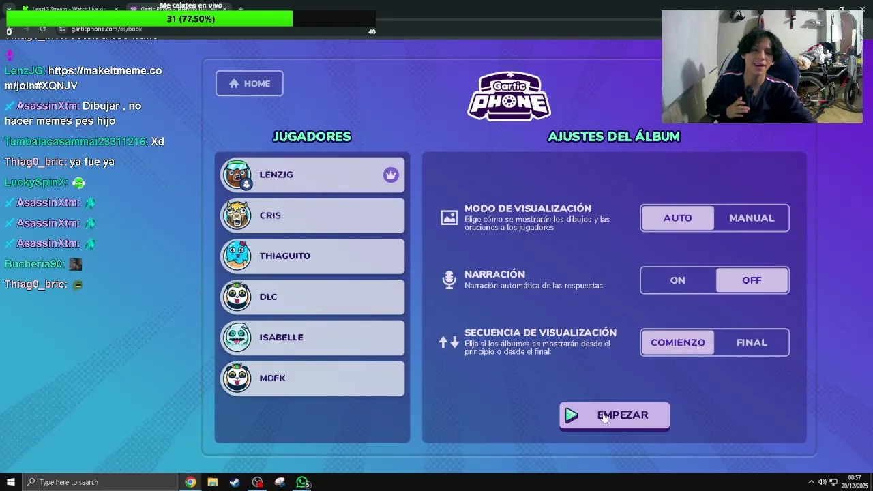
Task: Click the ISABELLE player name
Action: [281, 337]
